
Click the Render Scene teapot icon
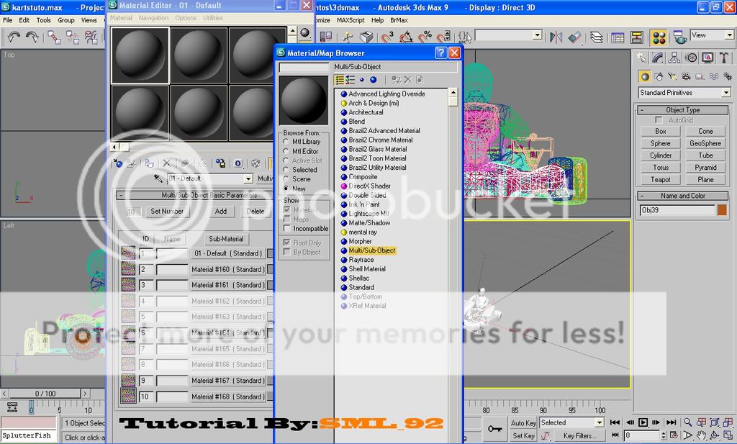[679, 37]
